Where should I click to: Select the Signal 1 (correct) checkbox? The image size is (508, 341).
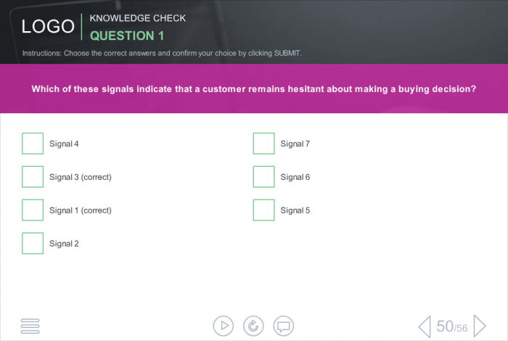click(x=33, y=210)
